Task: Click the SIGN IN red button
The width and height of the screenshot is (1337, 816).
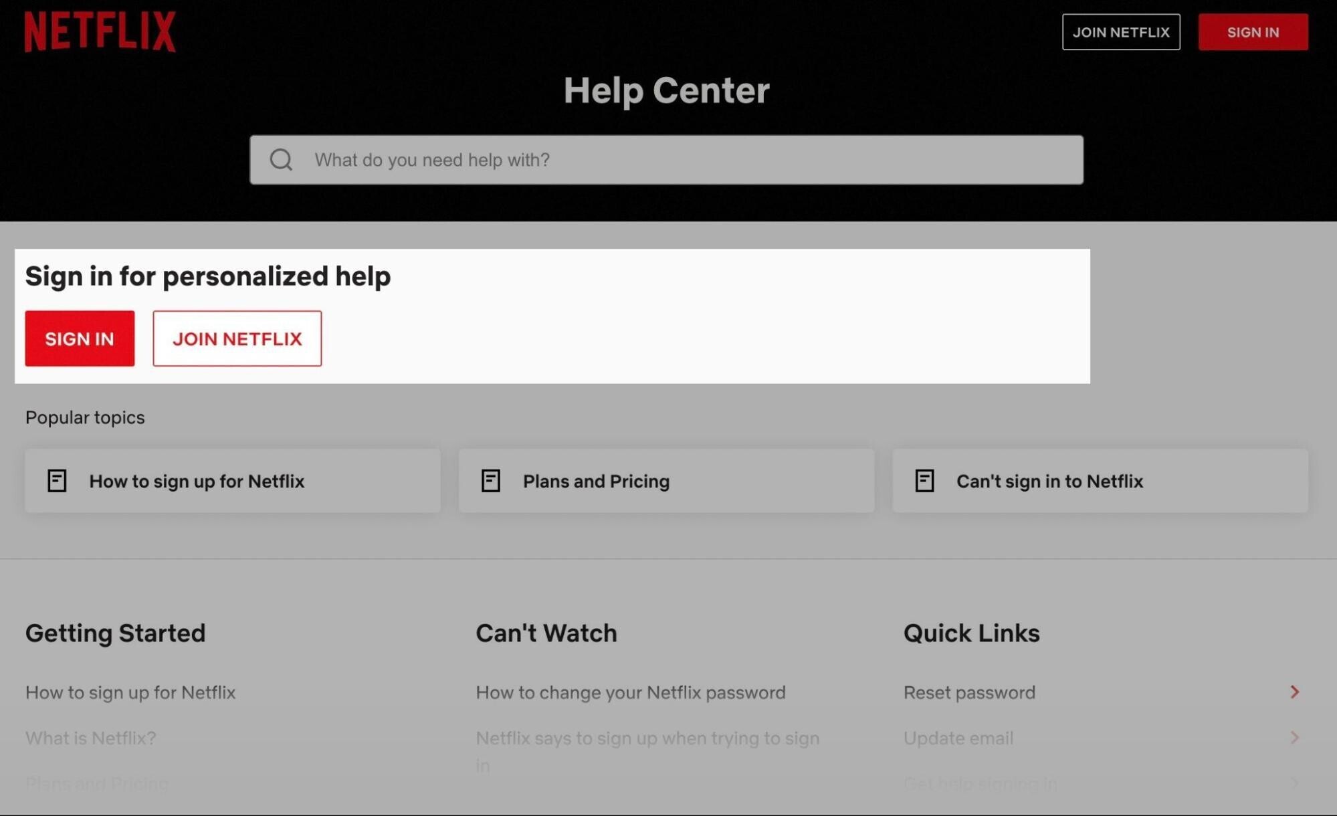Action: point(80,338)
